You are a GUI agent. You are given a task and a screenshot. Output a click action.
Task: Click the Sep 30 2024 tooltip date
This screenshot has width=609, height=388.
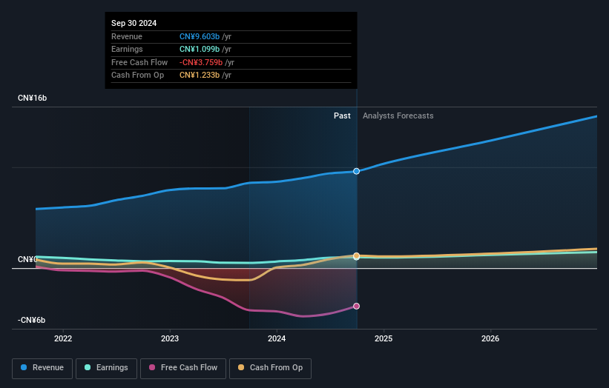point(134,23)
